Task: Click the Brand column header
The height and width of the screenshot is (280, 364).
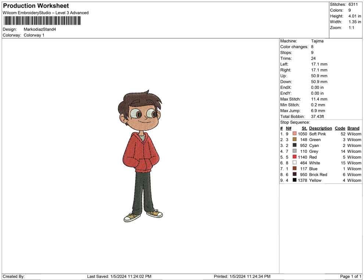Action: tap(353, 128)
